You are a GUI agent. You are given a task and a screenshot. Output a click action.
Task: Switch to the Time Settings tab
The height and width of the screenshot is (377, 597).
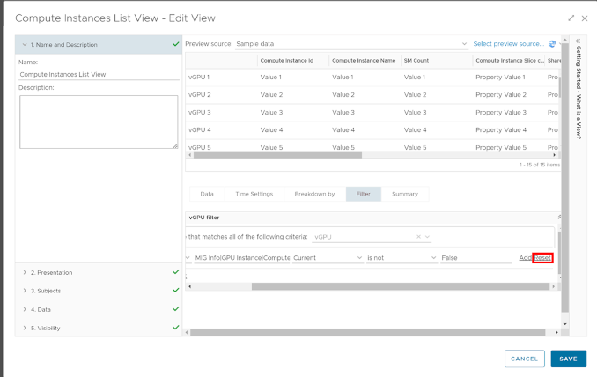pos(254,194)
